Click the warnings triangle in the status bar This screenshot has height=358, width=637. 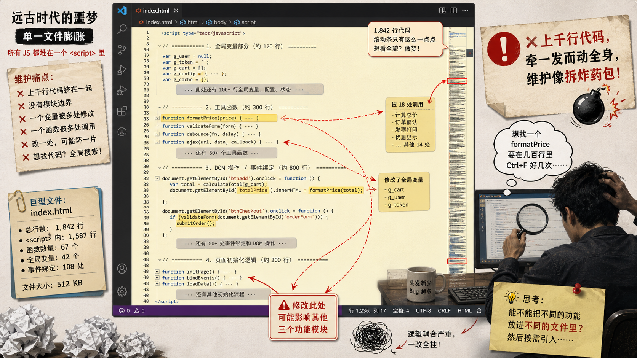[x=137, y=311]
